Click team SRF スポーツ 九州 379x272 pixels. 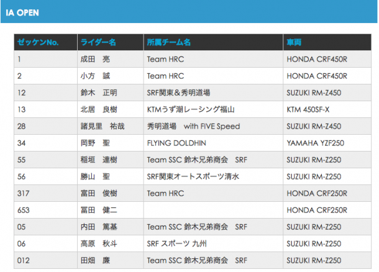[177, 243]
